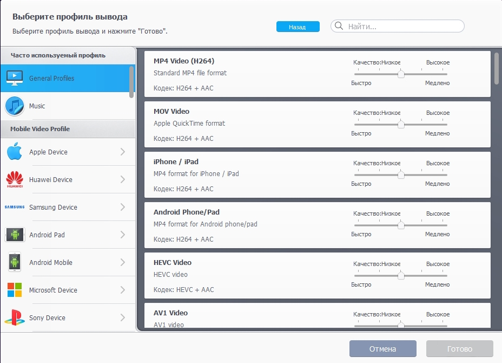Select the MP4 Video (H264) profile title
This screenshot has width=502, height=363.
184,61
